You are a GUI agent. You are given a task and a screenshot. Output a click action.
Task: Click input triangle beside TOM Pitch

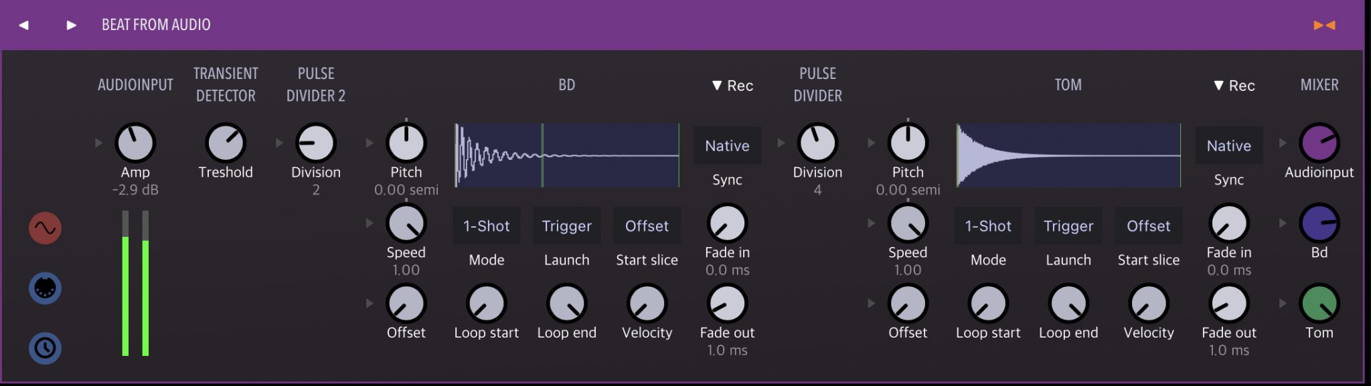point(871,142)
